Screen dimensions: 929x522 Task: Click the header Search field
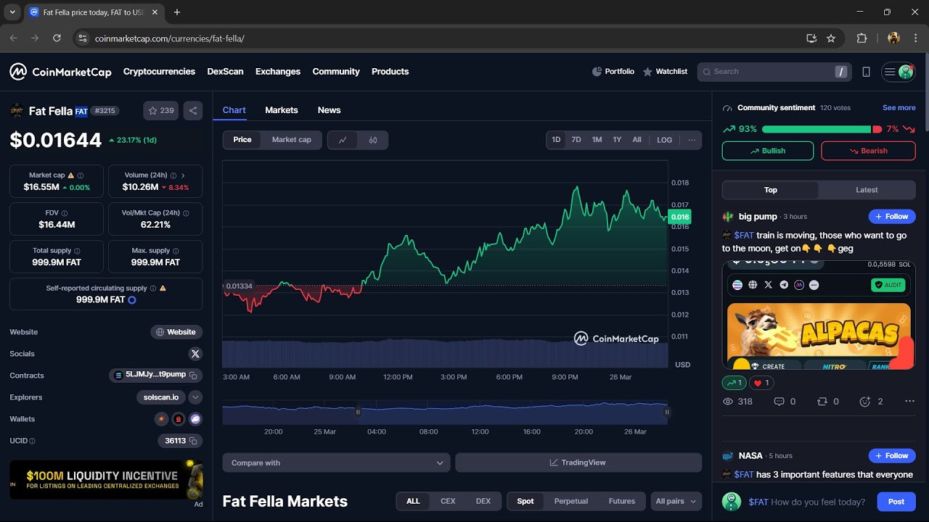pos(774,72)
